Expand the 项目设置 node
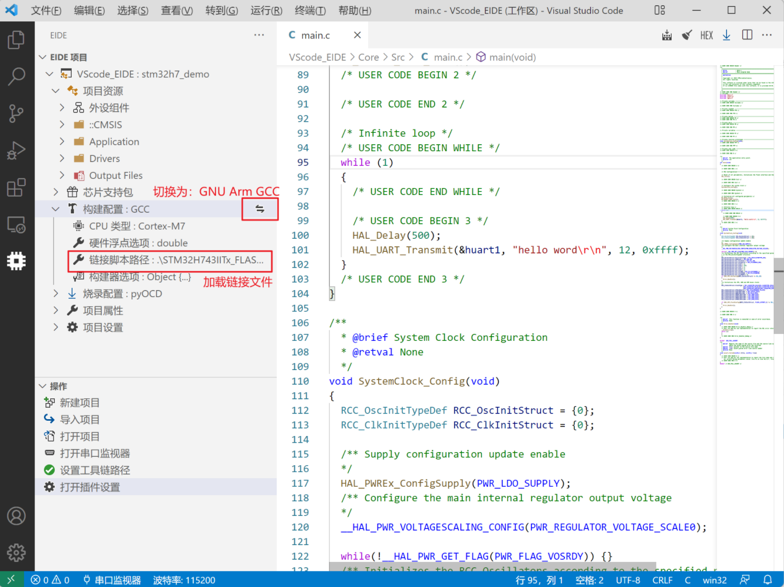Screen dimensions: 784x587 click(x=56, y=327)
